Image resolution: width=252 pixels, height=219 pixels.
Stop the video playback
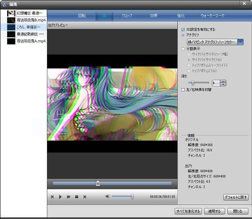point(77,197)
